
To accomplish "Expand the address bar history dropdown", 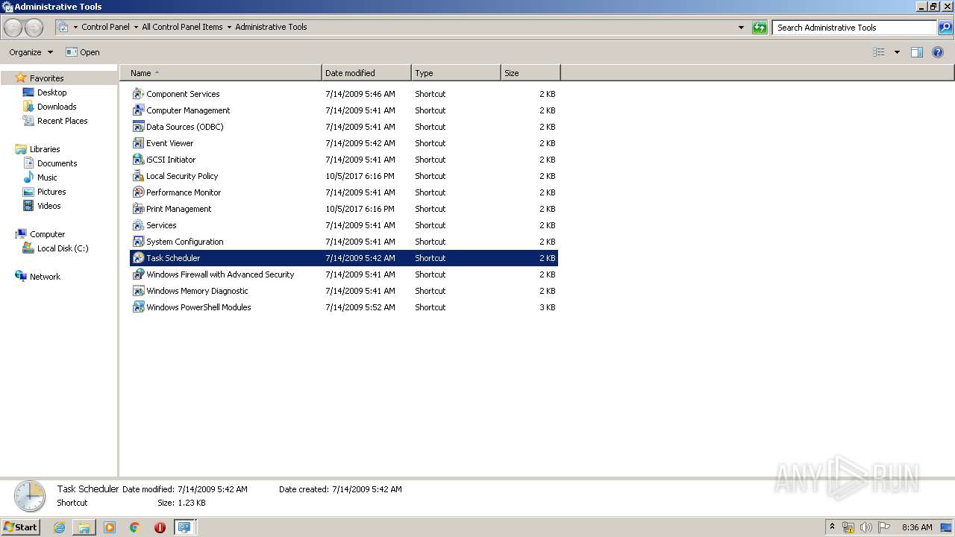I will pyautogui.click(x=741, y=28).
